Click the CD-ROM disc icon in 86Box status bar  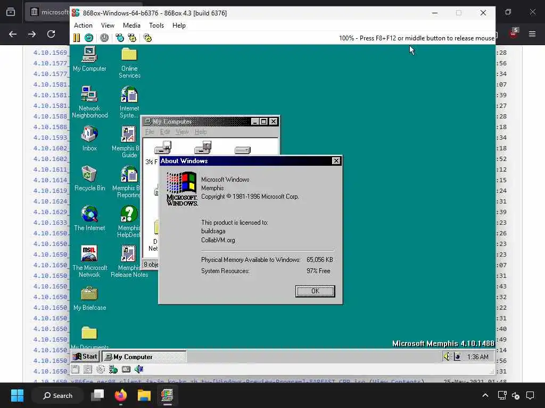pos(101,370)
